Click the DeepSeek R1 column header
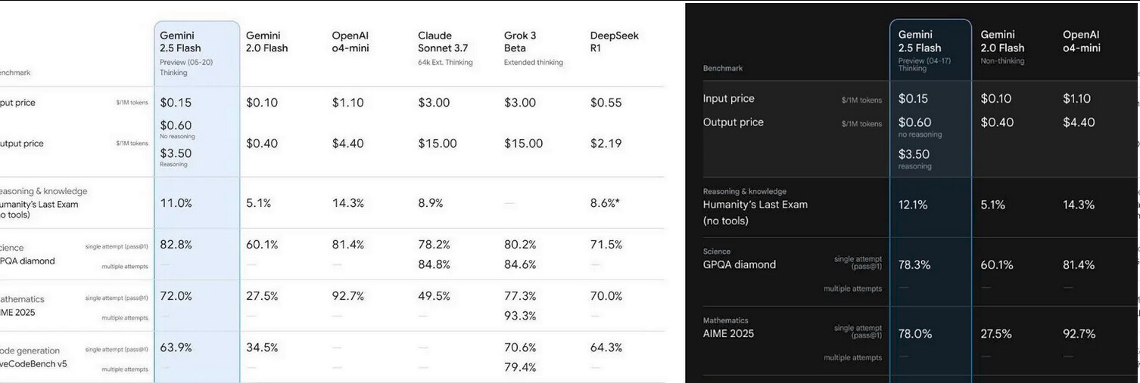Screen dimensions: 1140x383 614,42
